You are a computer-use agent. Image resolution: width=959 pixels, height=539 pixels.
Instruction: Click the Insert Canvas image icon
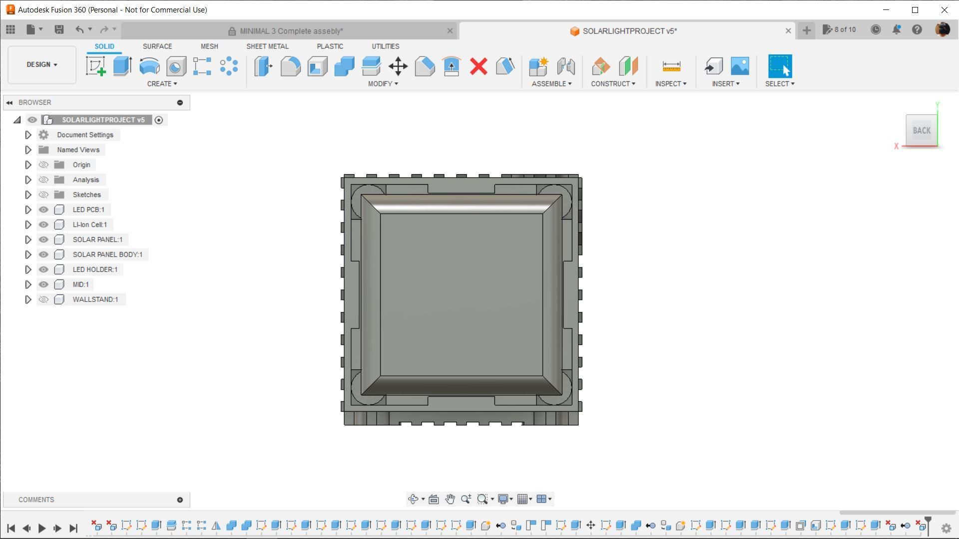[740, 66]
